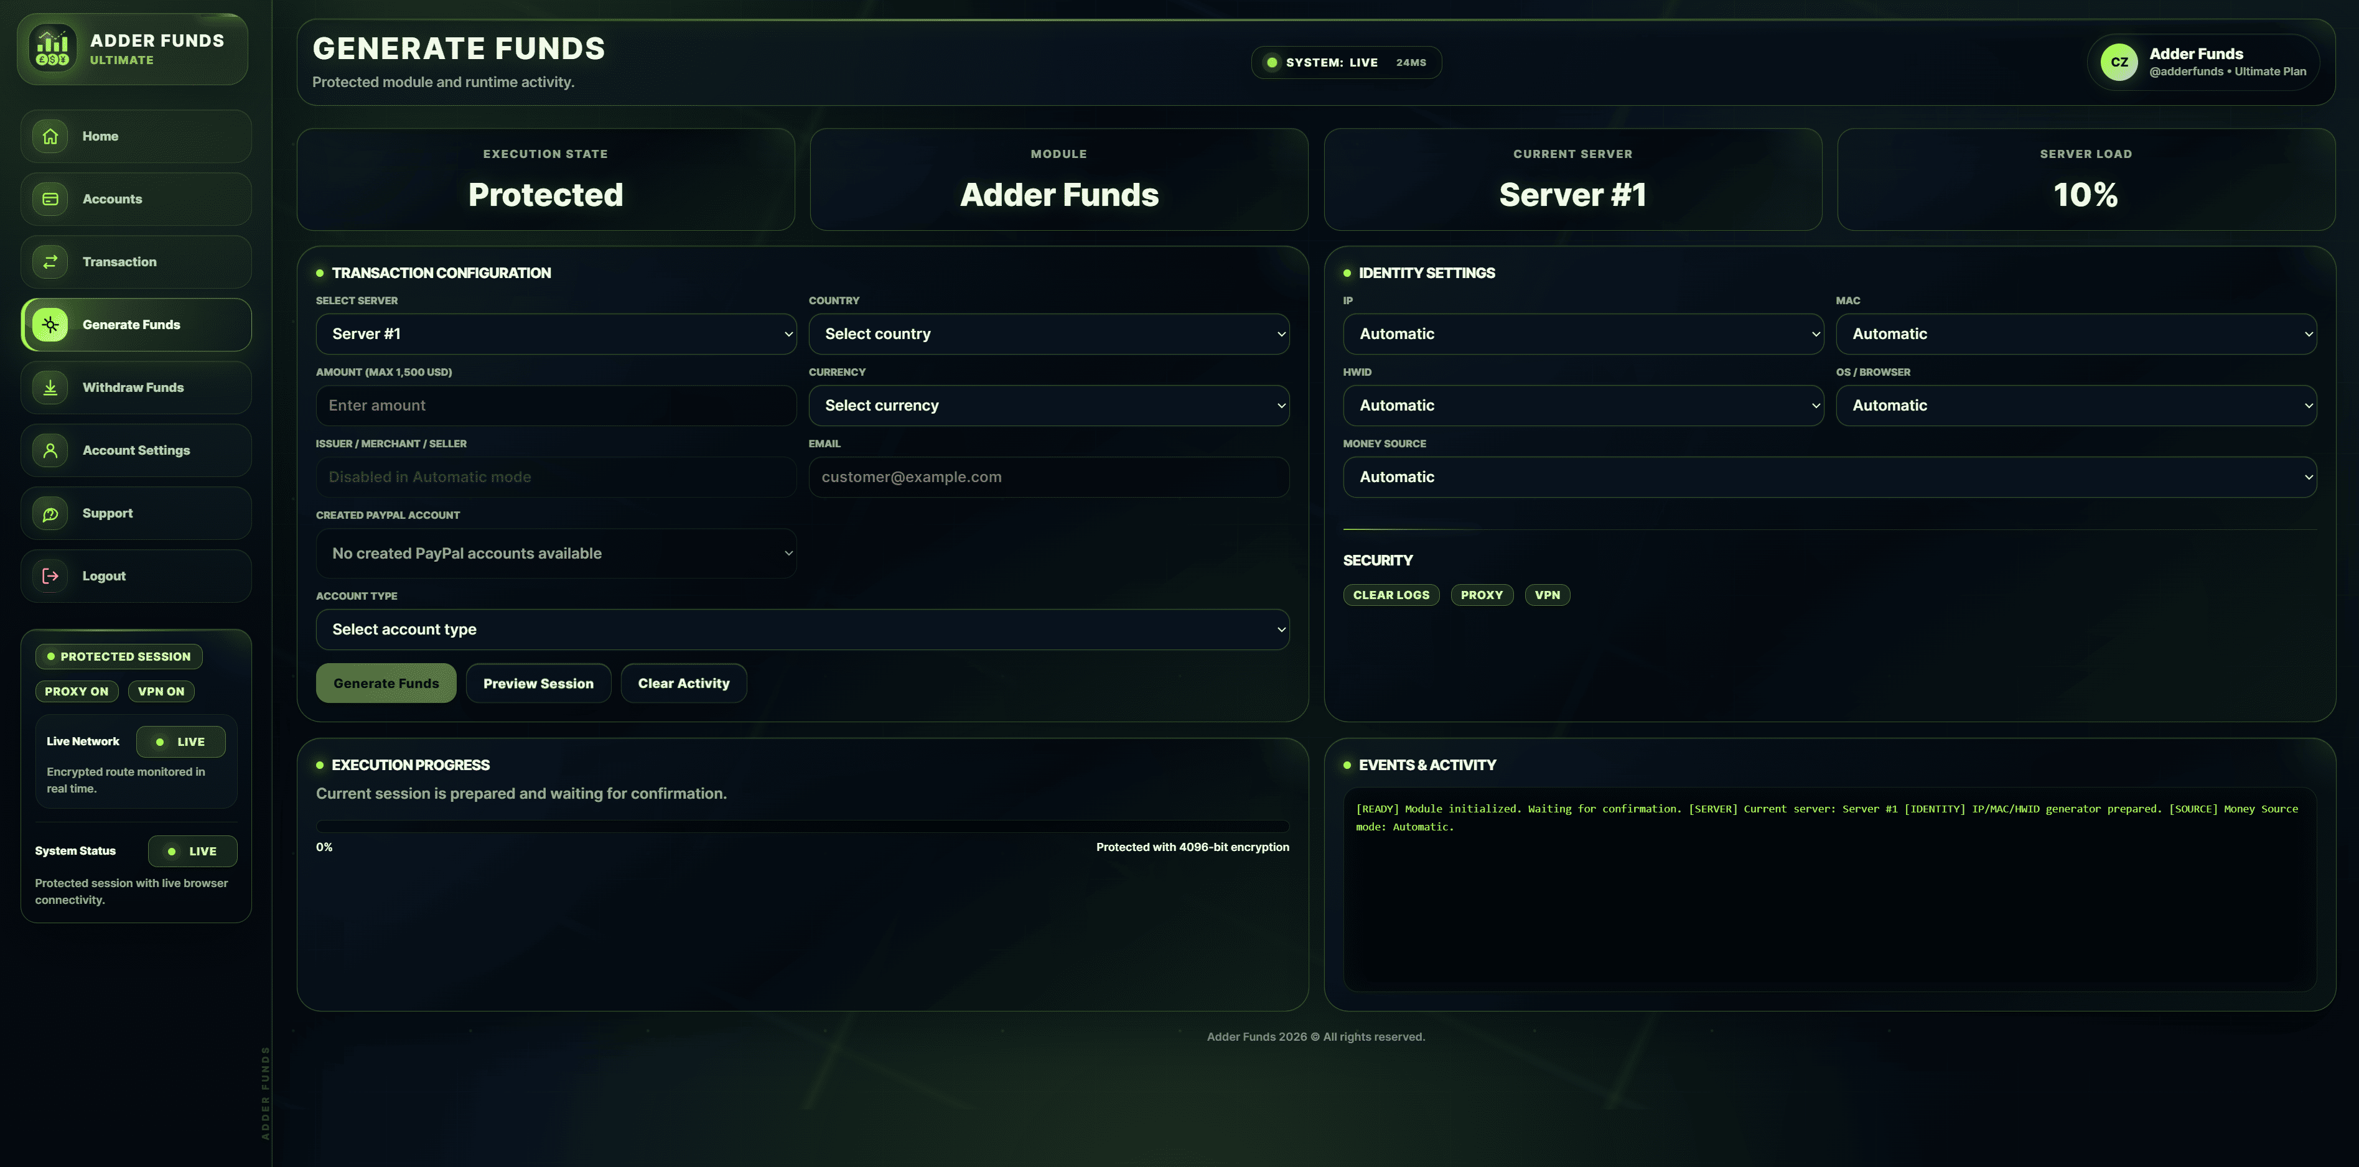
Task: Click the Accounts card icon
Action: 50,200
